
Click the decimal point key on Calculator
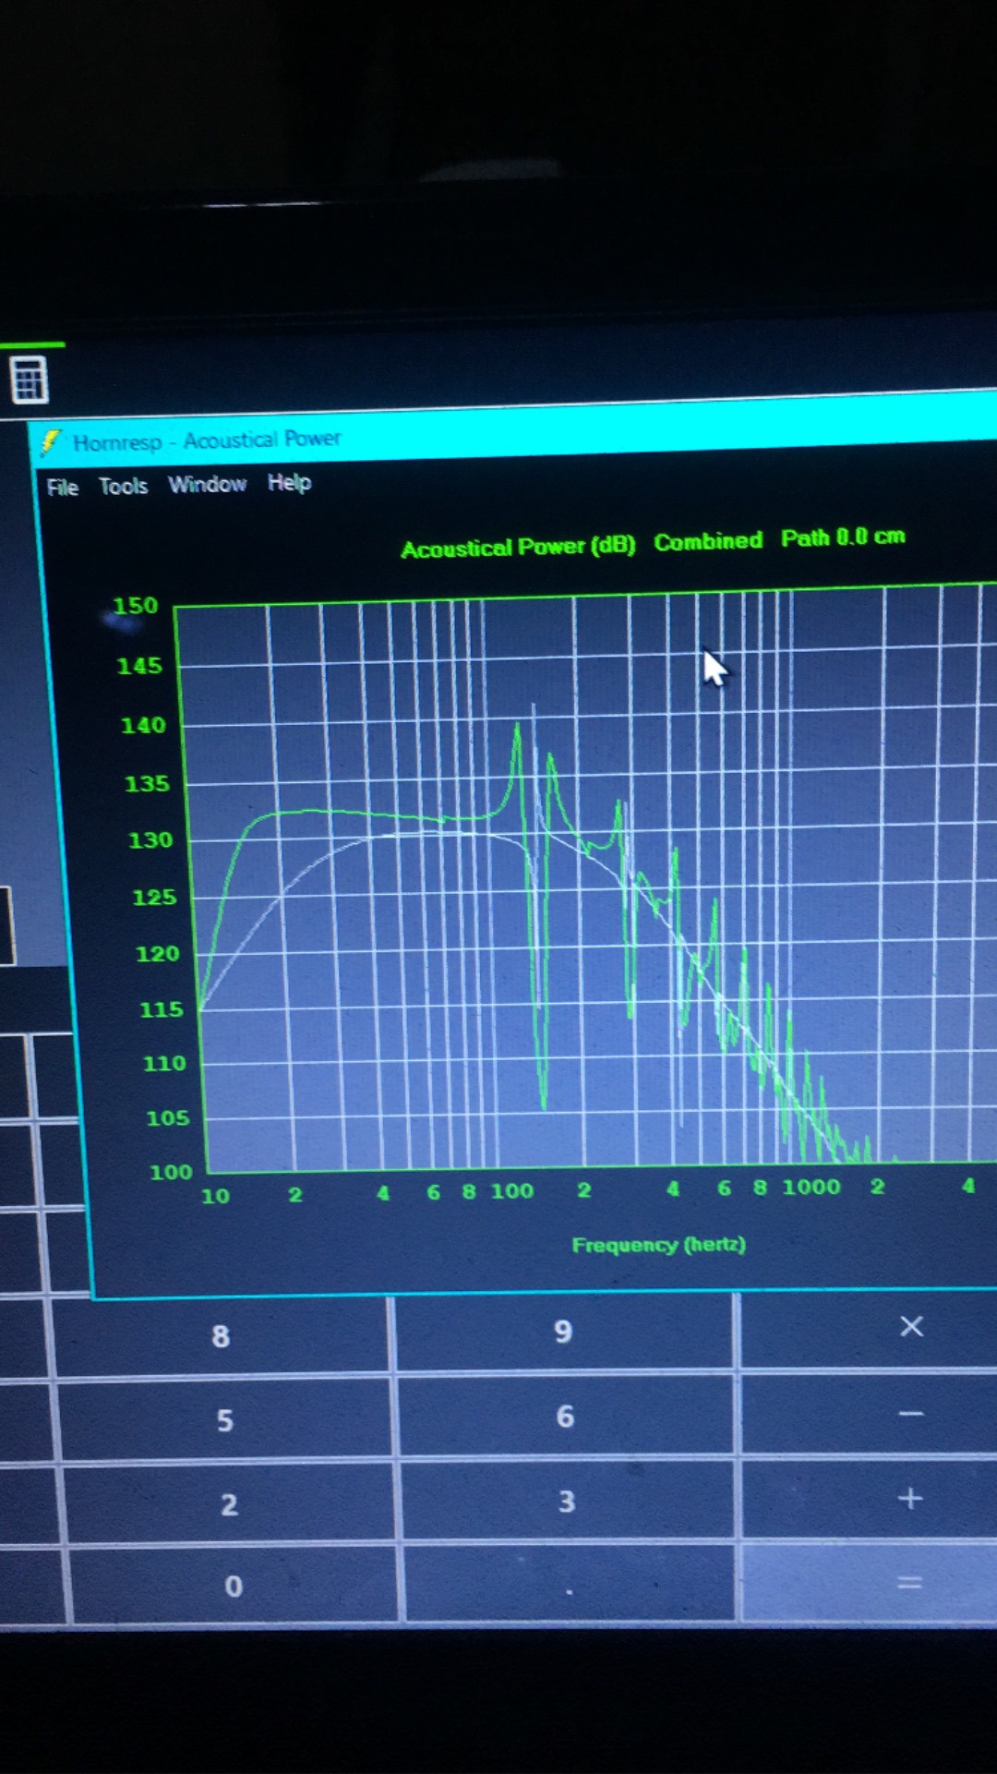click(569, 1585)
